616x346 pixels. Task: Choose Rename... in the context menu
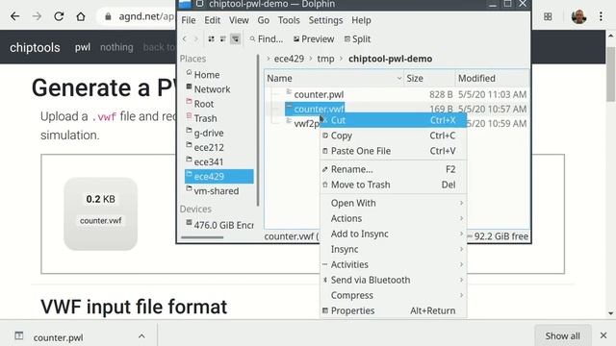[394, 169]
